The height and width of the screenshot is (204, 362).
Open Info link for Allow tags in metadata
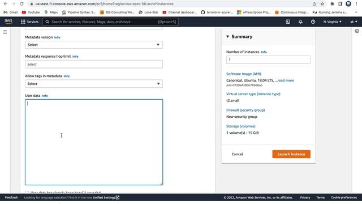[x=67, y=76]
